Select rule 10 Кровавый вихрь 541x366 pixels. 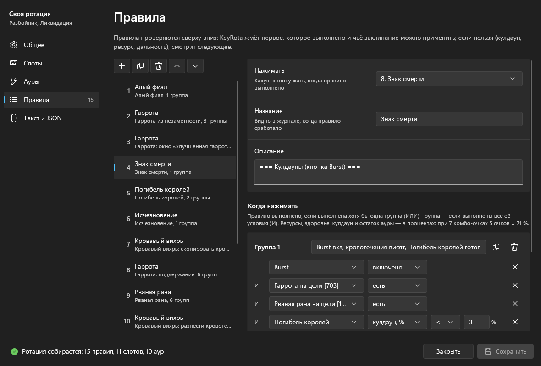[175, 321]
